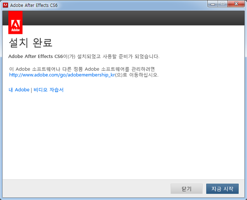Open the 내 Adobe link
Viewport: 247px width, 200px height.
[x=19, y=90]
